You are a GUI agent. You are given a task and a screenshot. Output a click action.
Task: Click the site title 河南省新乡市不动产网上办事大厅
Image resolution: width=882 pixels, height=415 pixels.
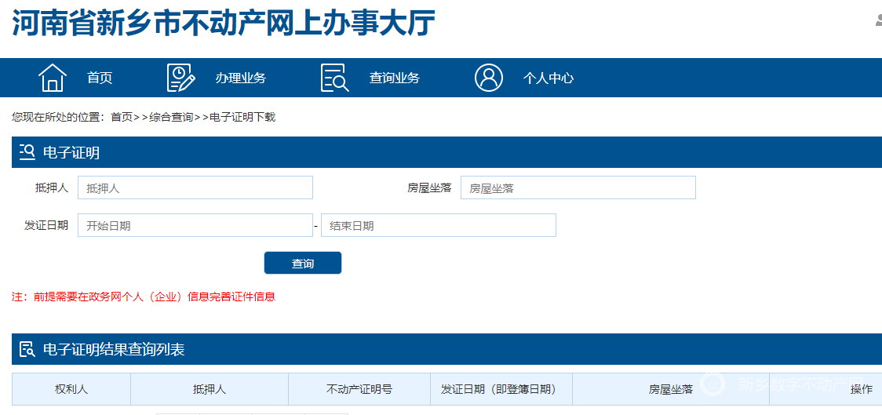pyautogui.click(x=224, y=22)
